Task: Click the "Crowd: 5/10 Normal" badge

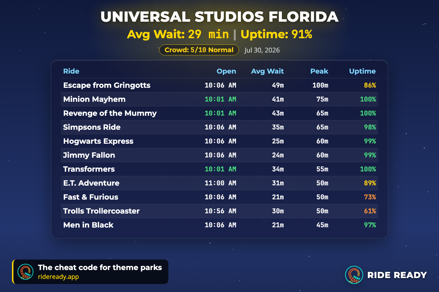Action: 199,50
